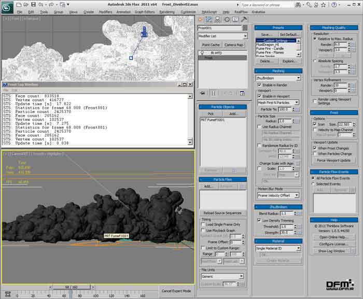Open the Graph Editors menu

145,12
